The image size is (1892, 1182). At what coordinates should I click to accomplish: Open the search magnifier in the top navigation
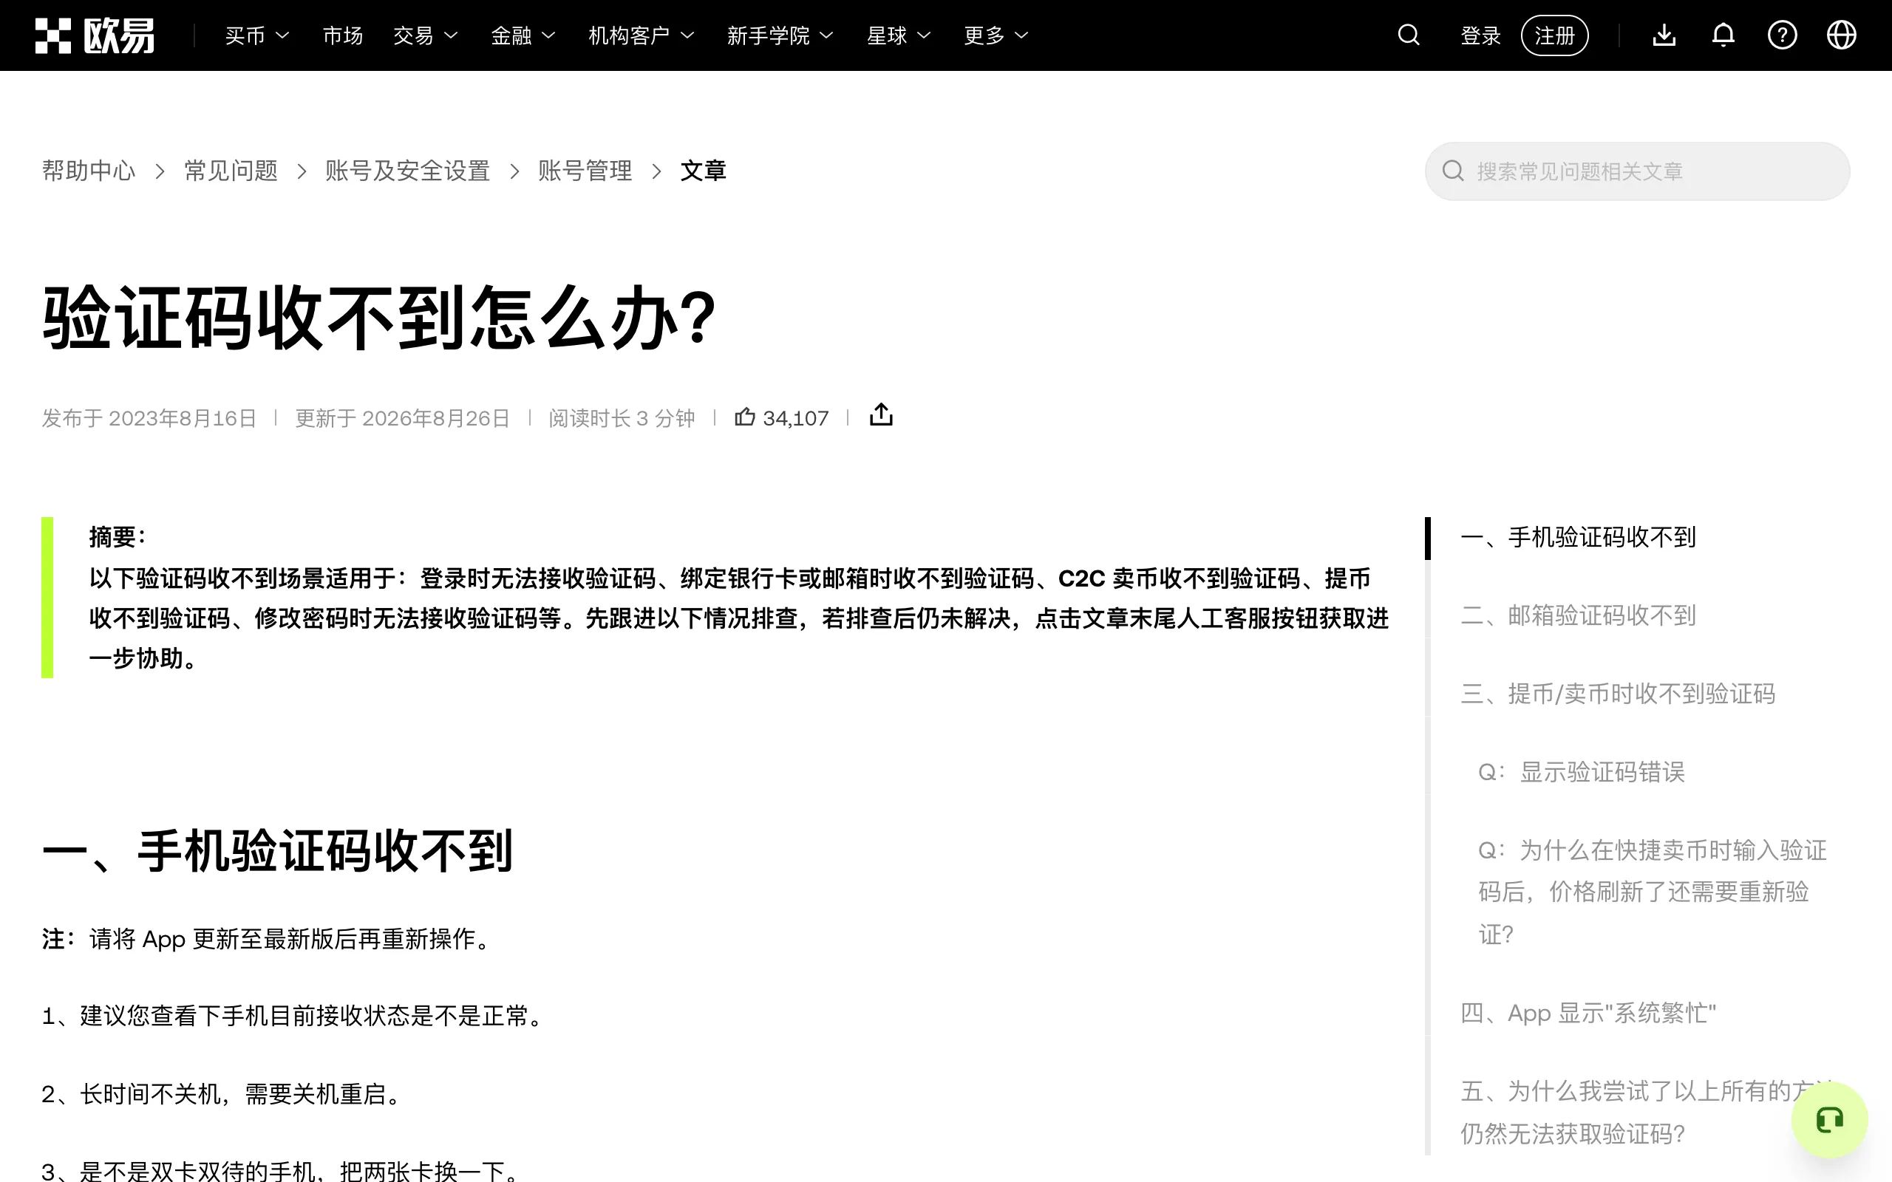point(1408,35)
